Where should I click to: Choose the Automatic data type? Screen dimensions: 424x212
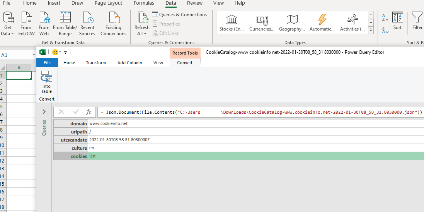(x=322, y=23)
